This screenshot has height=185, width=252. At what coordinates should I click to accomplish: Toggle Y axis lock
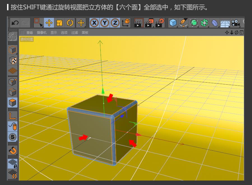105,22
